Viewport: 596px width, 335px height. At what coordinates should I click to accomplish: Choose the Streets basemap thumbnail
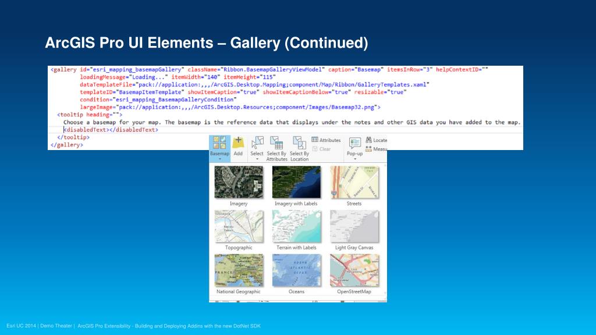tap(354, 182)
